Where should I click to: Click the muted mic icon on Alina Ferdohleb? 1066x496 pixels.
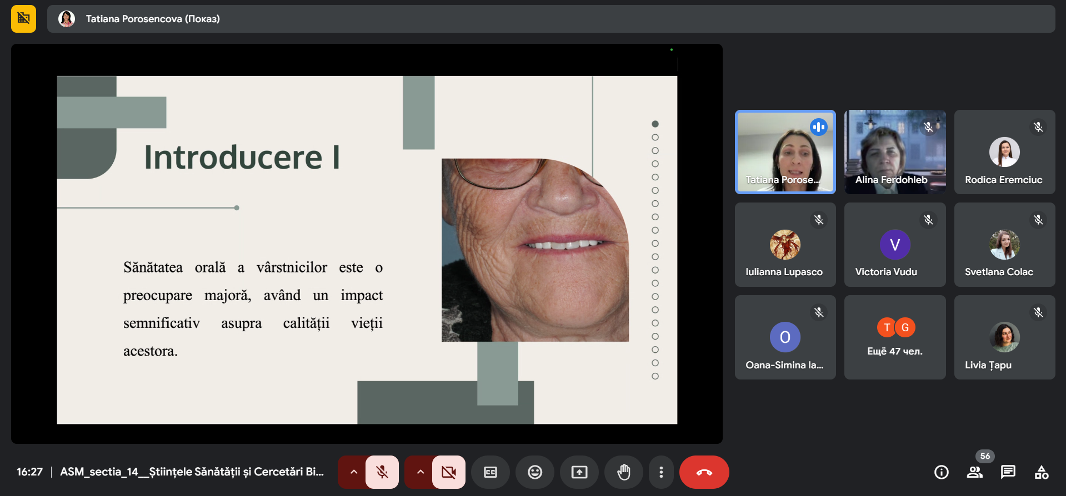928,127
